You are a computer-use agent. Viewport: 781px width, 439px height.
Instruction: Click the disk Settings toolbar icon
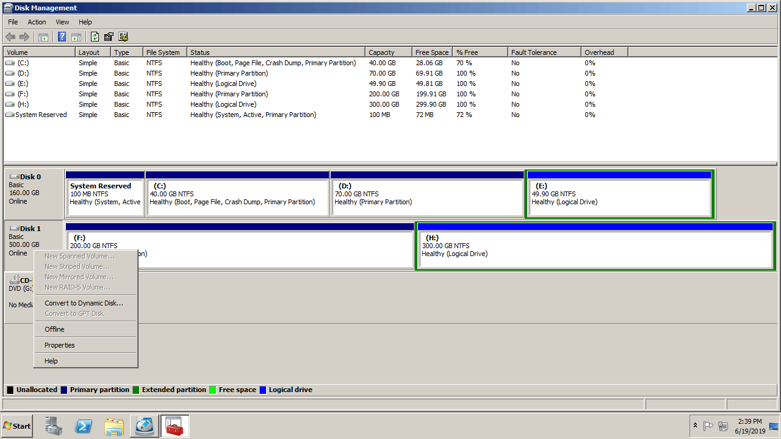click(x=123, y=37)
